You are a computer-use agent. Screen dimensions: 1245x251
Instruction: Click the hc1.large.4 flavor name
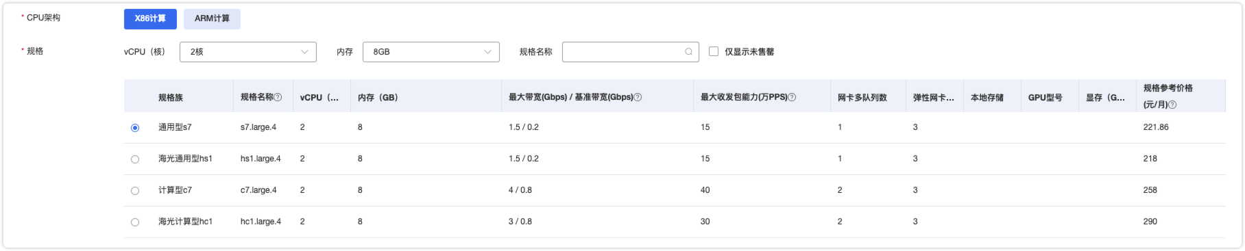[x=261, y=222]
